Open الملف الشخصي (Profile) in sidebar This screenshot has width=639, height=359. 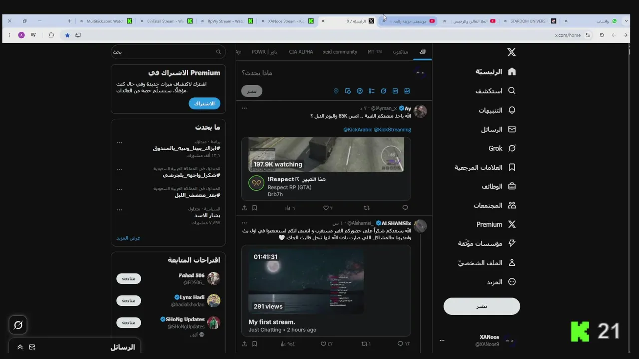coord(487,263)
